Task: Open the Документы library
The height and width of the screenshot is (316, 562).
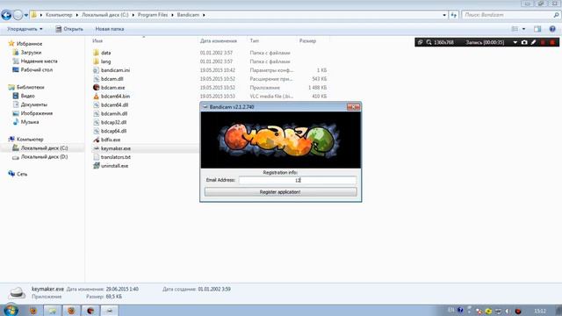Action: (x=33, y=104)
